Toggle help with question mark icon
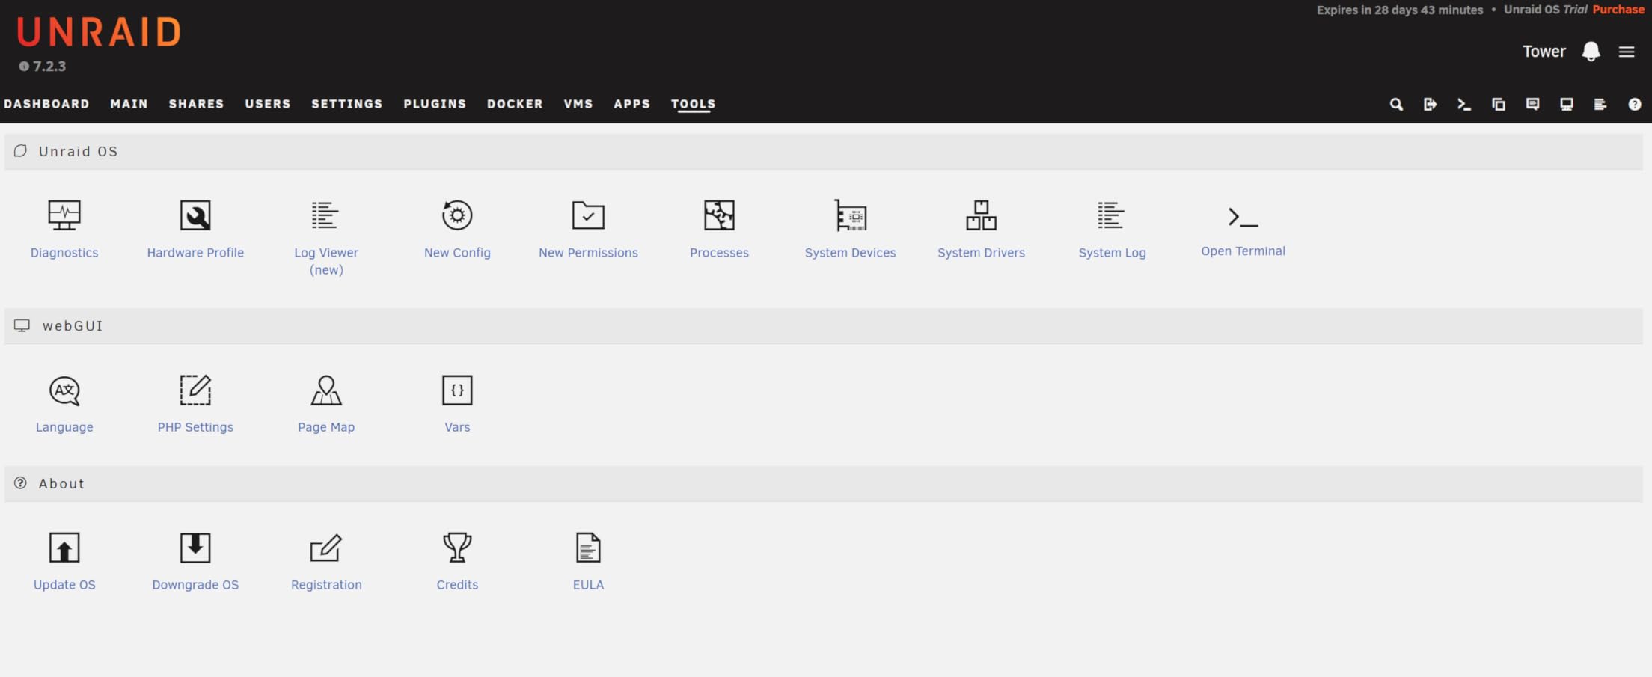 pos(1635,105)
